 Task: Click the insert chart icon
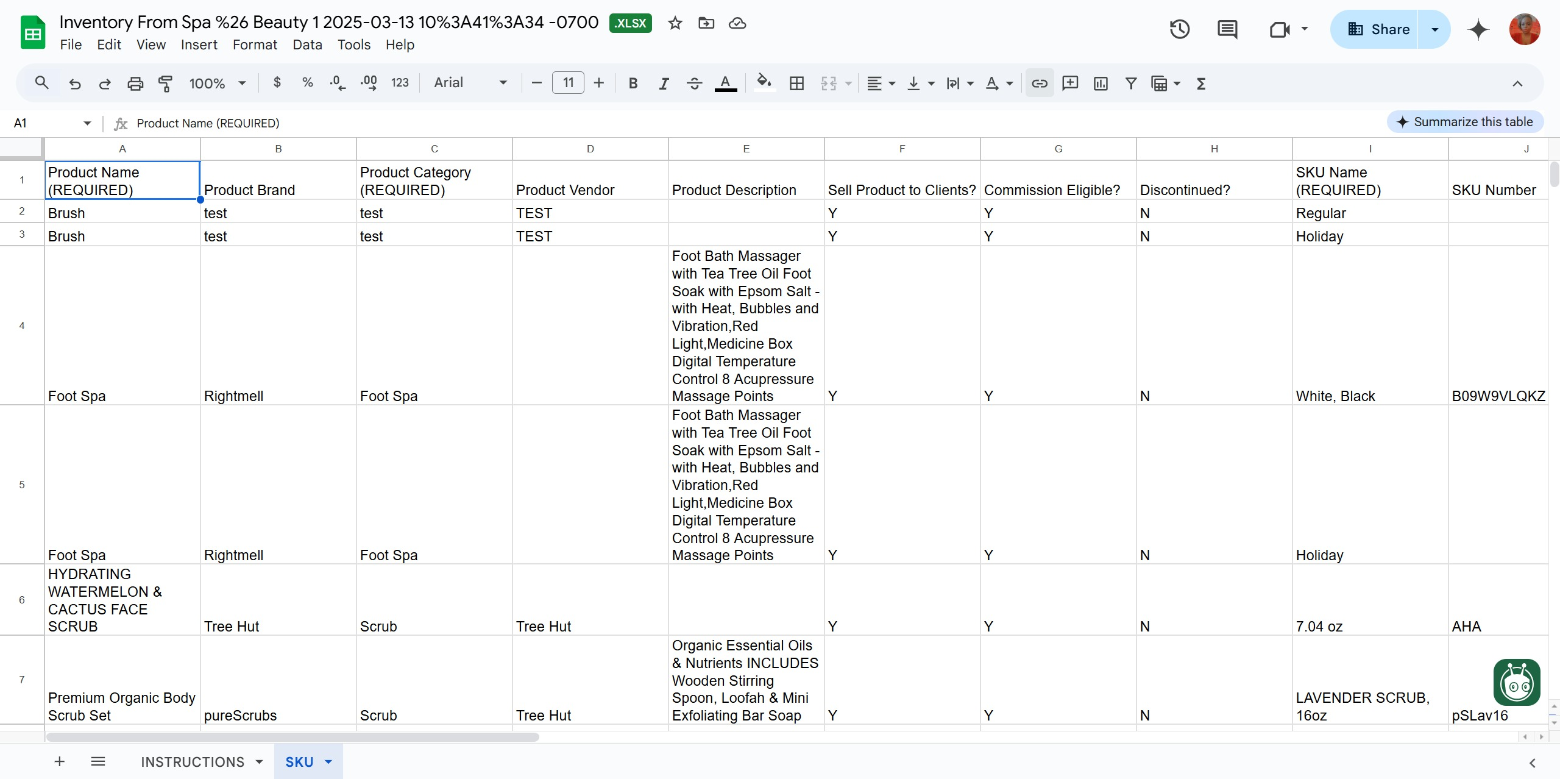pyautogui.click(x=1101, y=83)
